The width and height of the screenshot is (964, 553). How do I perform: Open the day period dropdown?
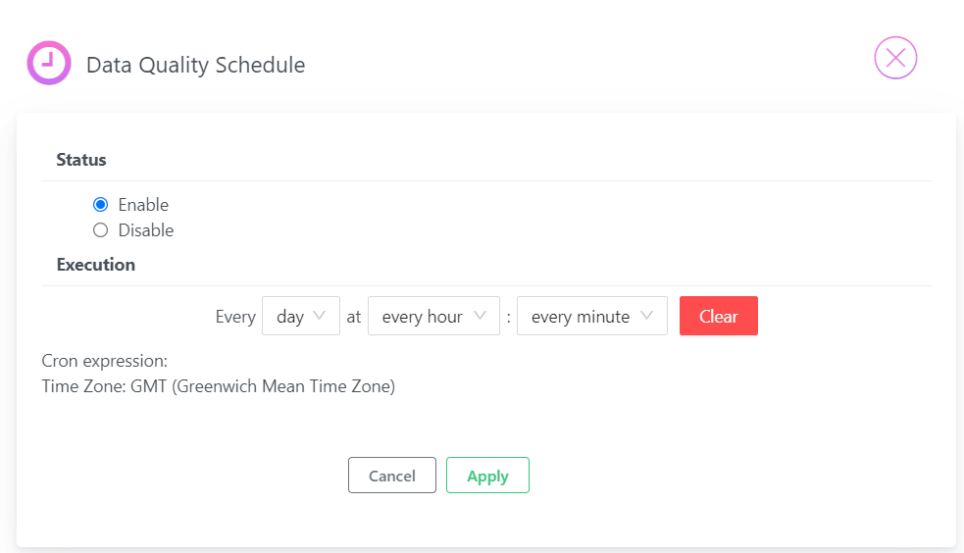point(301,316)
